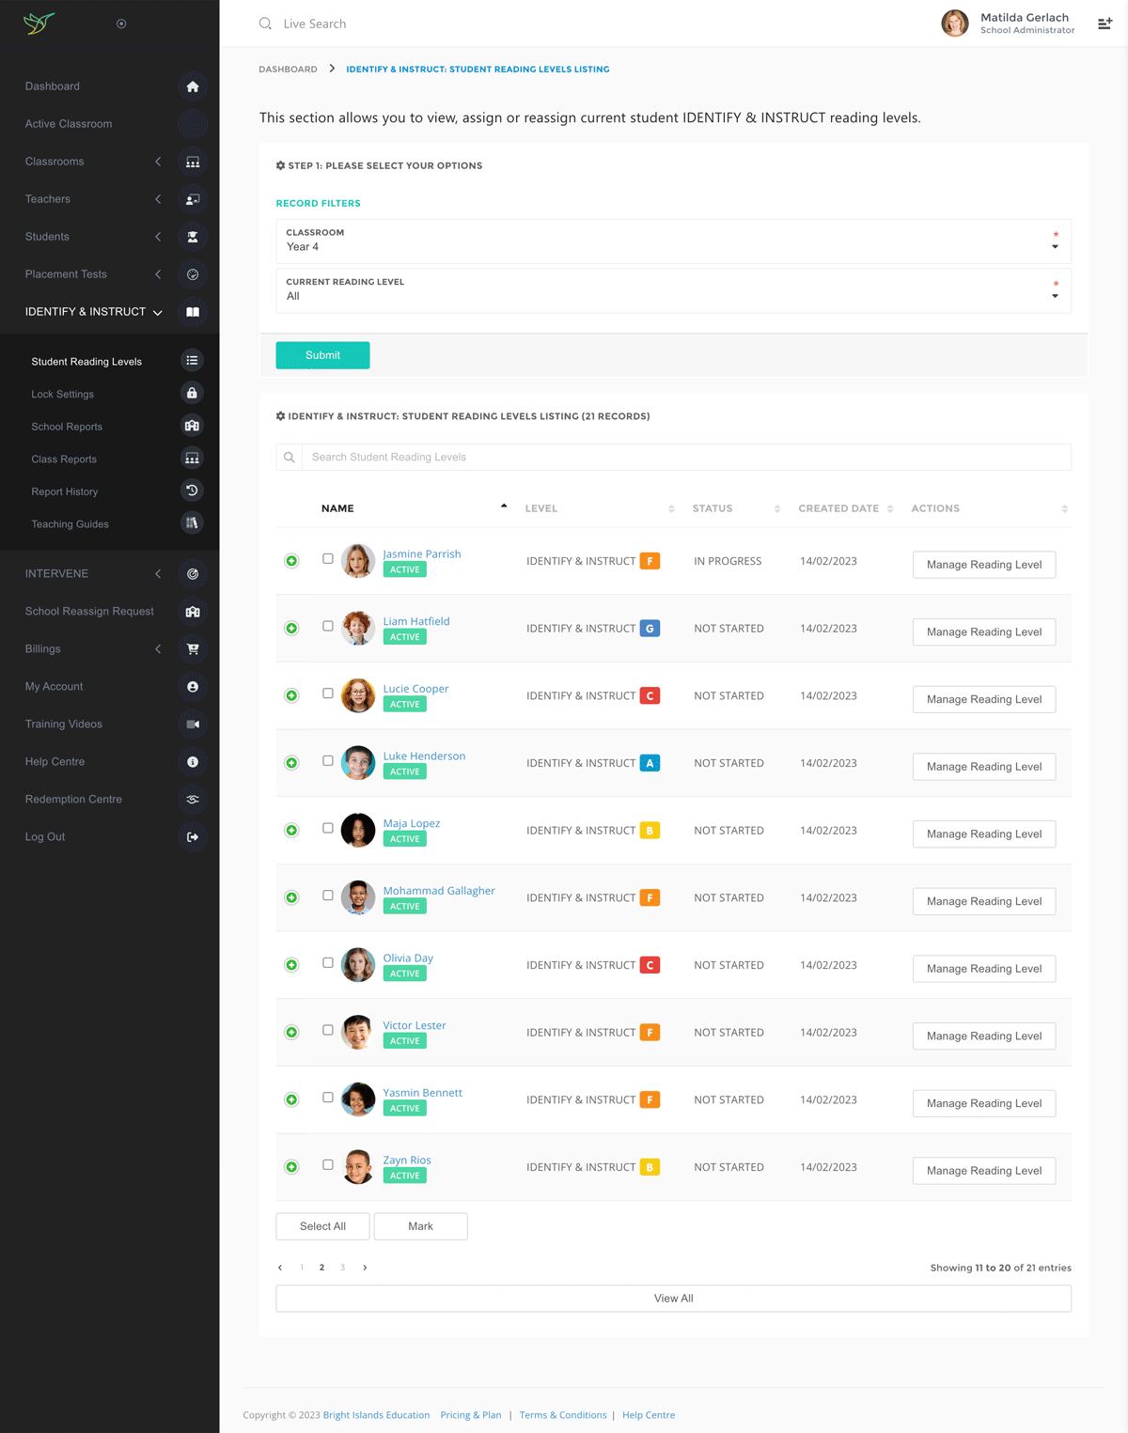Manage Reading Level for Olivia Day

tap(983, 969)
